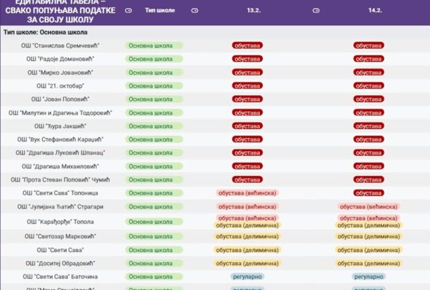Open 13.2. status for ОШ Свети Сава Топоница
Viewport: 430px width, 290px height.
(x=247, y=193)
